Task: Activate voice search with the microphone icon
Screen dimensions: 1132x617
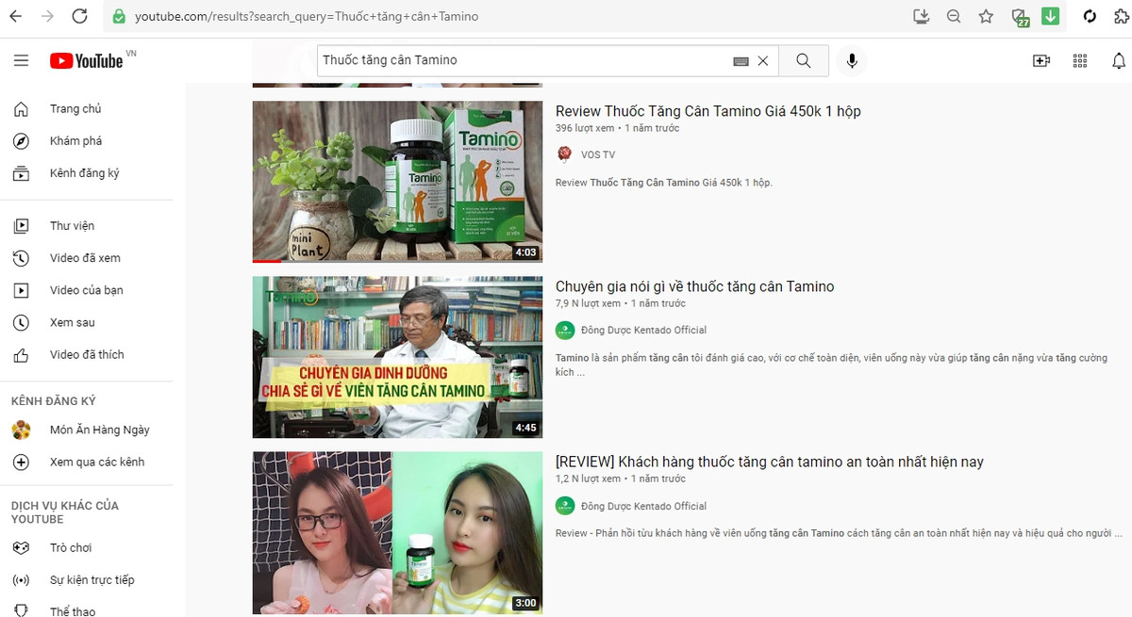Action: pos(851,60)
